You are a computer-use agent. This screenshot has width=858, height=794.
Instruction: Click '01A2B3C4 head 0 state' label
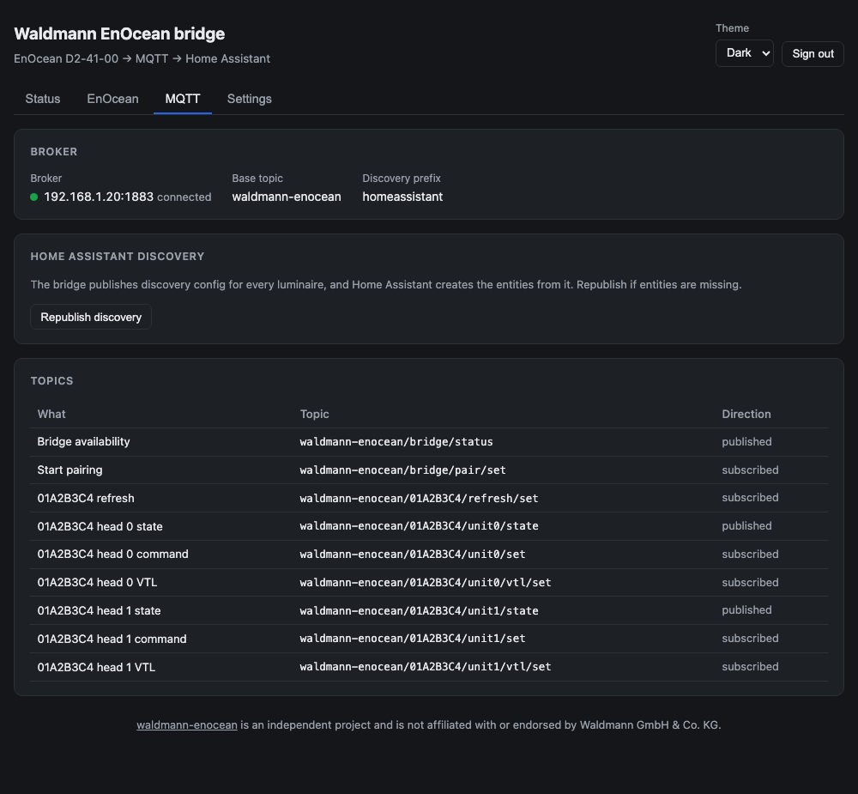100,526
